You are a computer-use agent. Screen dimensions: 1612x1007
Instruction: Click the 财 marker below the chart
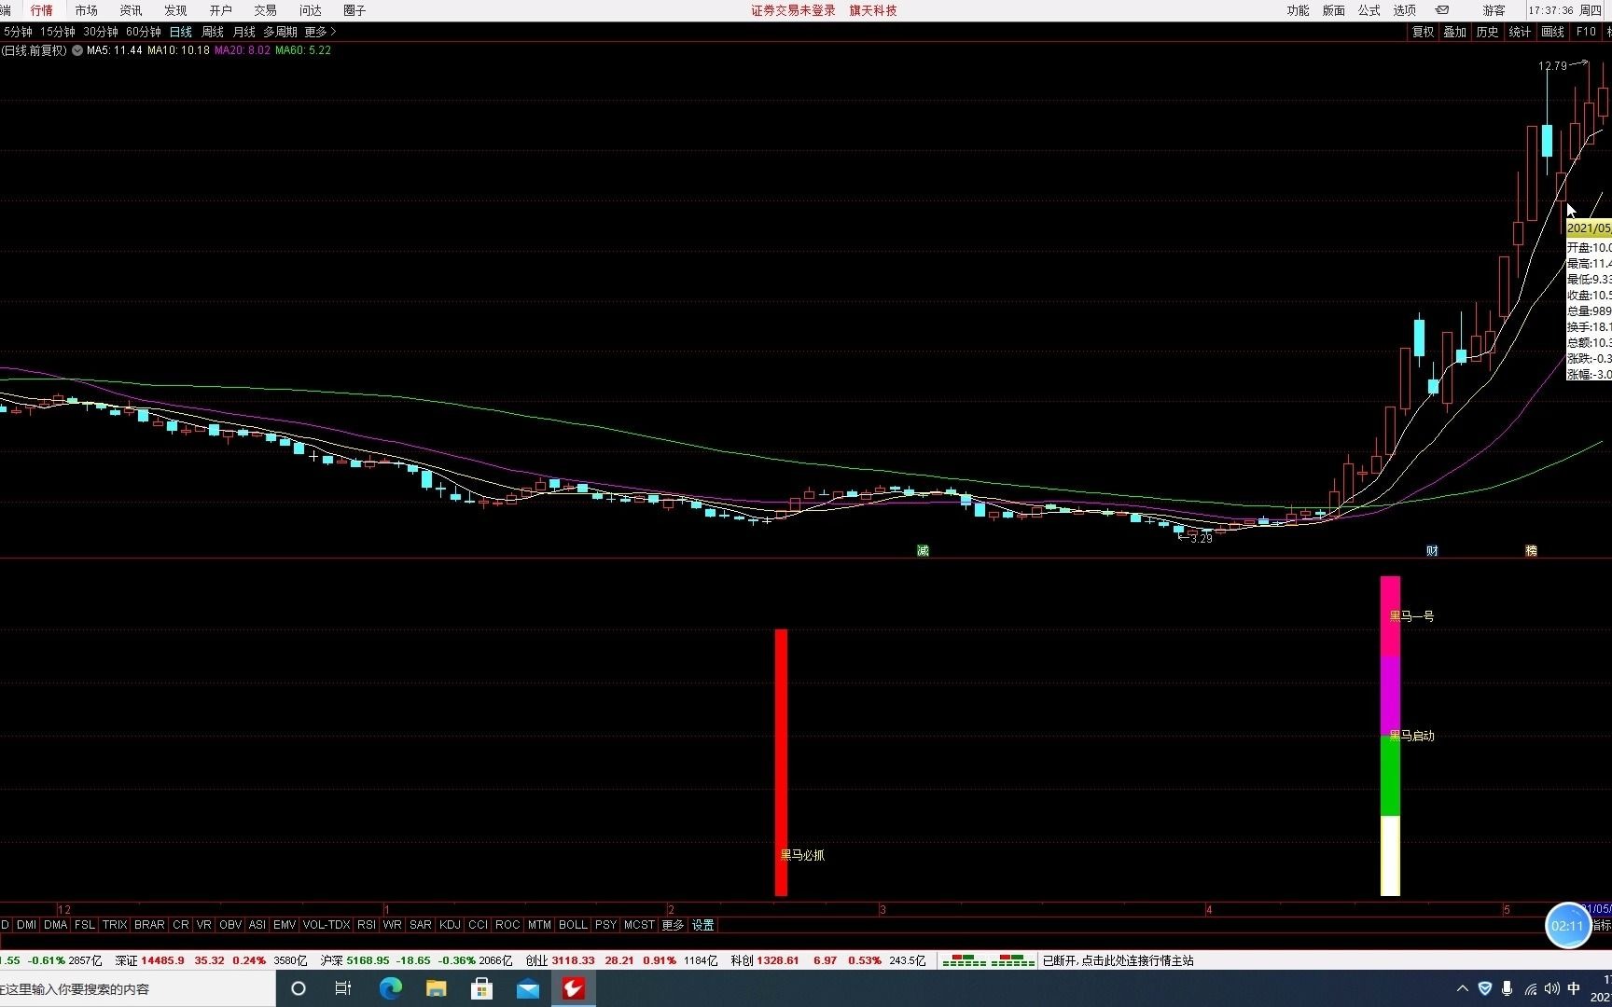pyautogui.click(x=1432, y=551)
